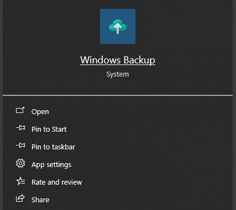Screen dimensions: 236x210
Task: Click the Open arrow-window icon
Action: pos(20,110)
